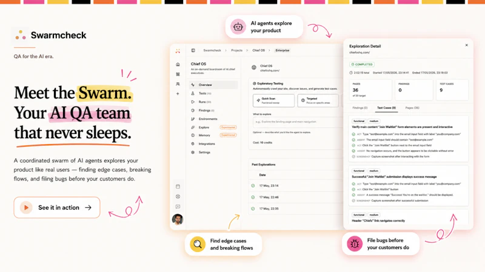This screenshot has height=272, width=485.
Task: Open the team members icon in the app rail
Action: click(x=178, y=84)
